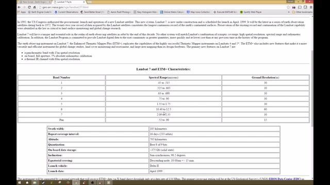Open the Chrome menu button
Screen dimensions: 330x185
tap(311, 7)
